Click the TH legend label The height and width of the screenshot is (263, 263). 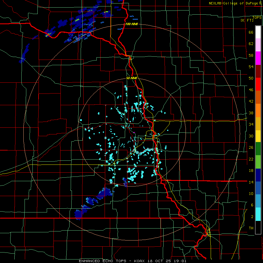[251, 228]
